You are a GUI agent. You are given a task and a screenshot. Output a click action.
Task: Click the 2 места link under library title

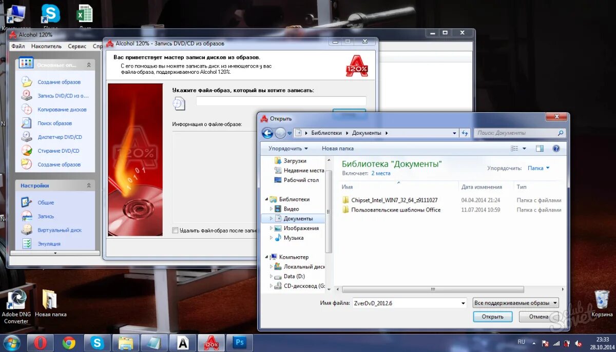pos(381,173)
